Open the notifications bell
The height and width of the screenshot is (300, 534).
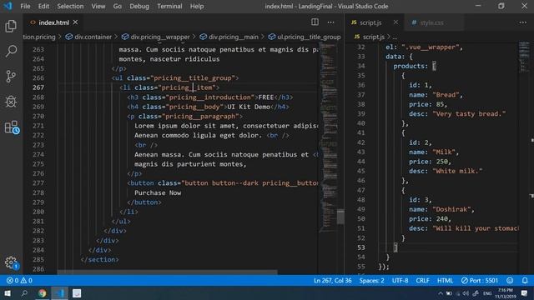[525, 281]
